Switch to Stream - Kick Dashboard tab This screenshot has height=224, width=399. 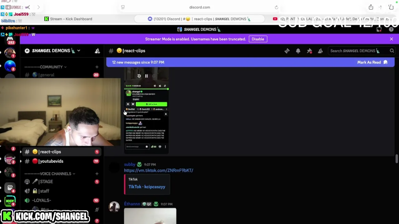pyautogui.click(x=68, y=19)
